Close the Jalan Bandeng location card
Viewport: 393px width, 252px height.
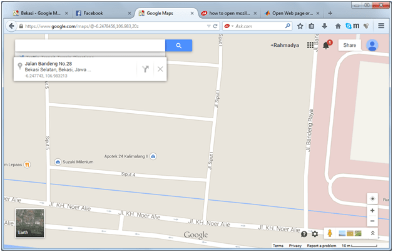click(x=160, y=69)
